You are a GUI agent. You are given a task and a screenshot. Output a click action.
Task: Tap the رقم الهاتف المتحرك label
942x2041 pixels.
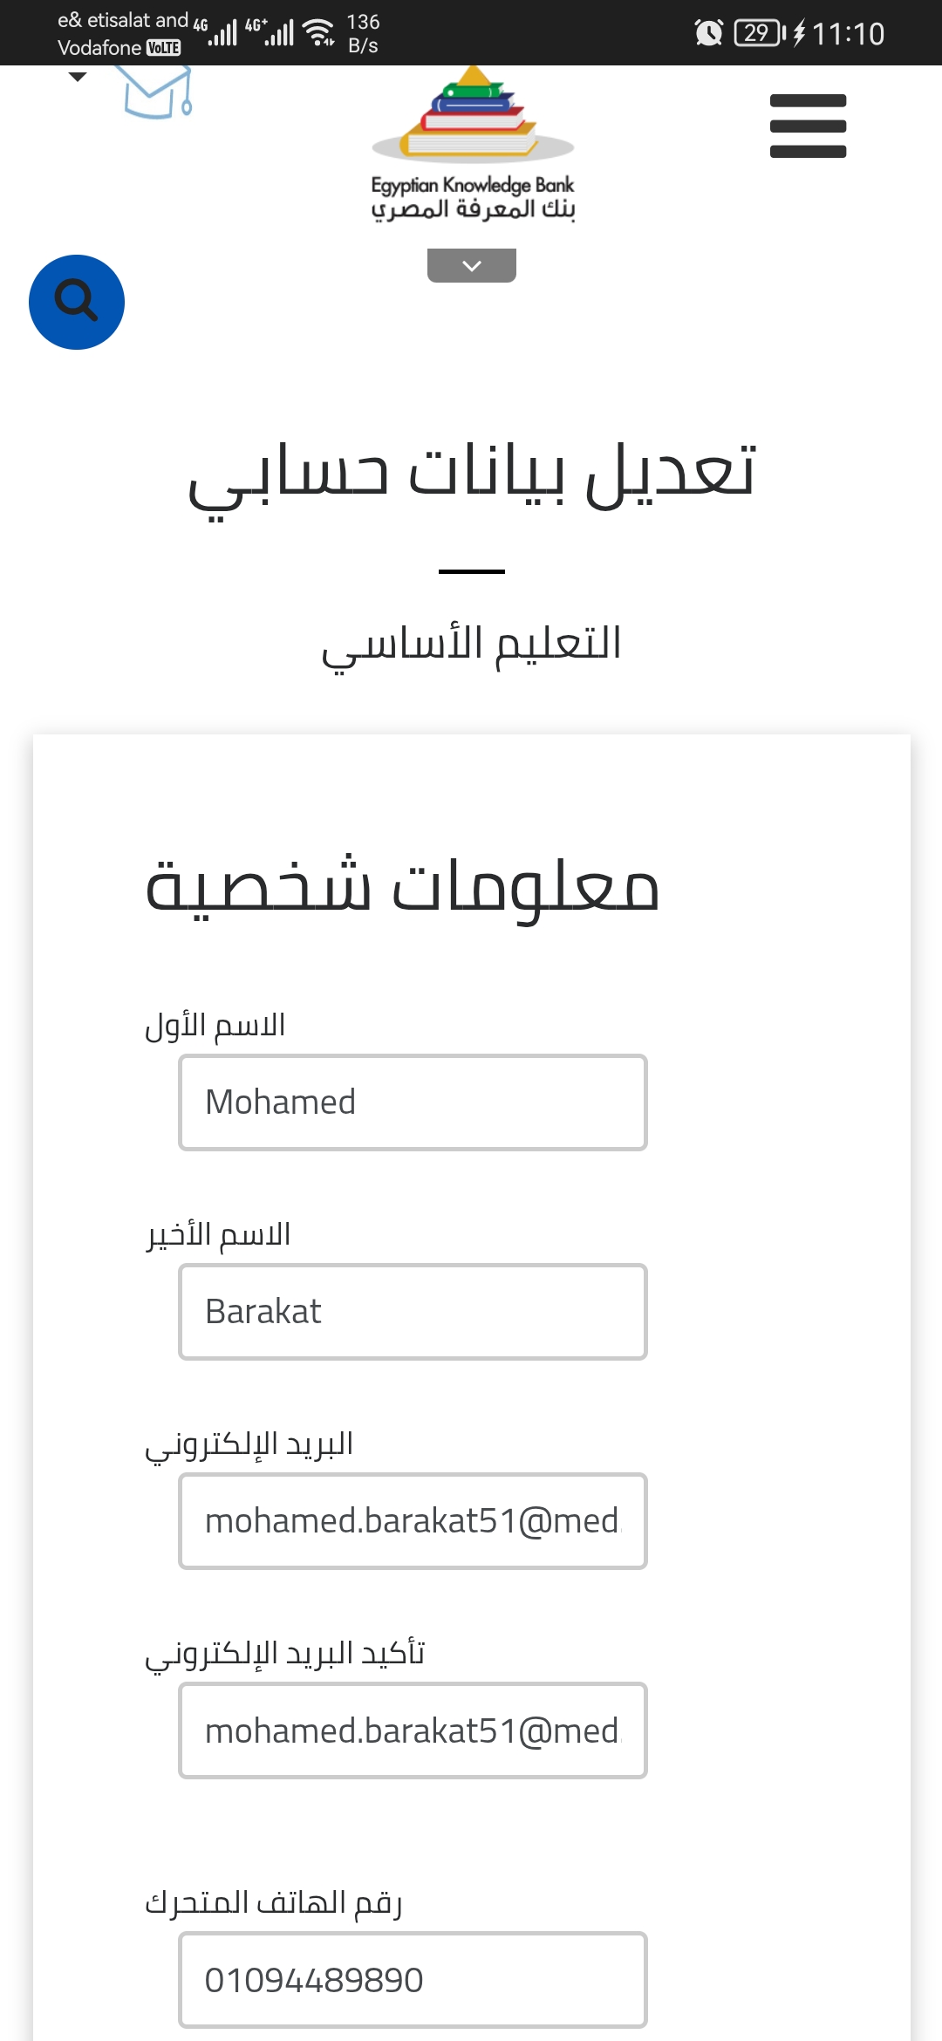click(273, 1902)
